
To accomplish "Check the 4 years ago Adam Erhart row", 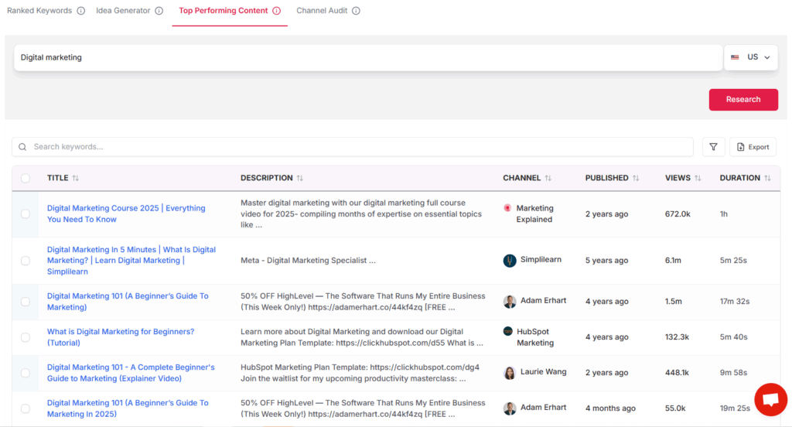I will [26, 302].
